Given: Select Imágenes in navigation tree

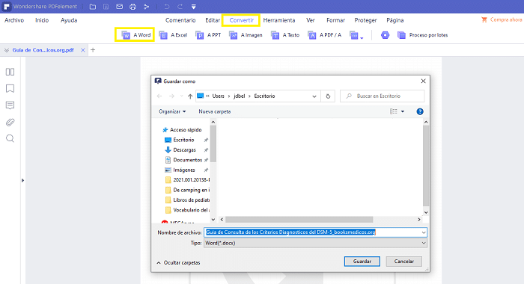Looking at the screenshot, I should 184,170.
